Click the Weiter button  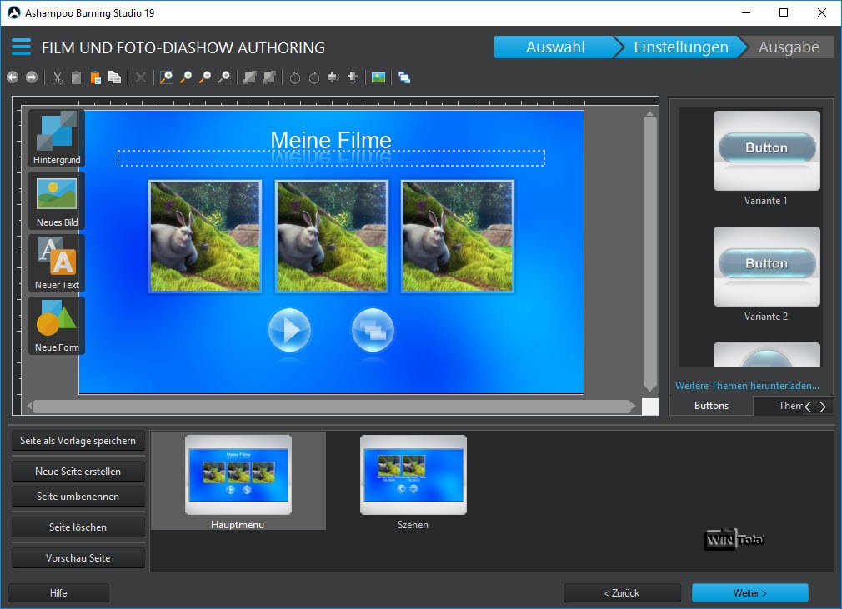[749, 592]
